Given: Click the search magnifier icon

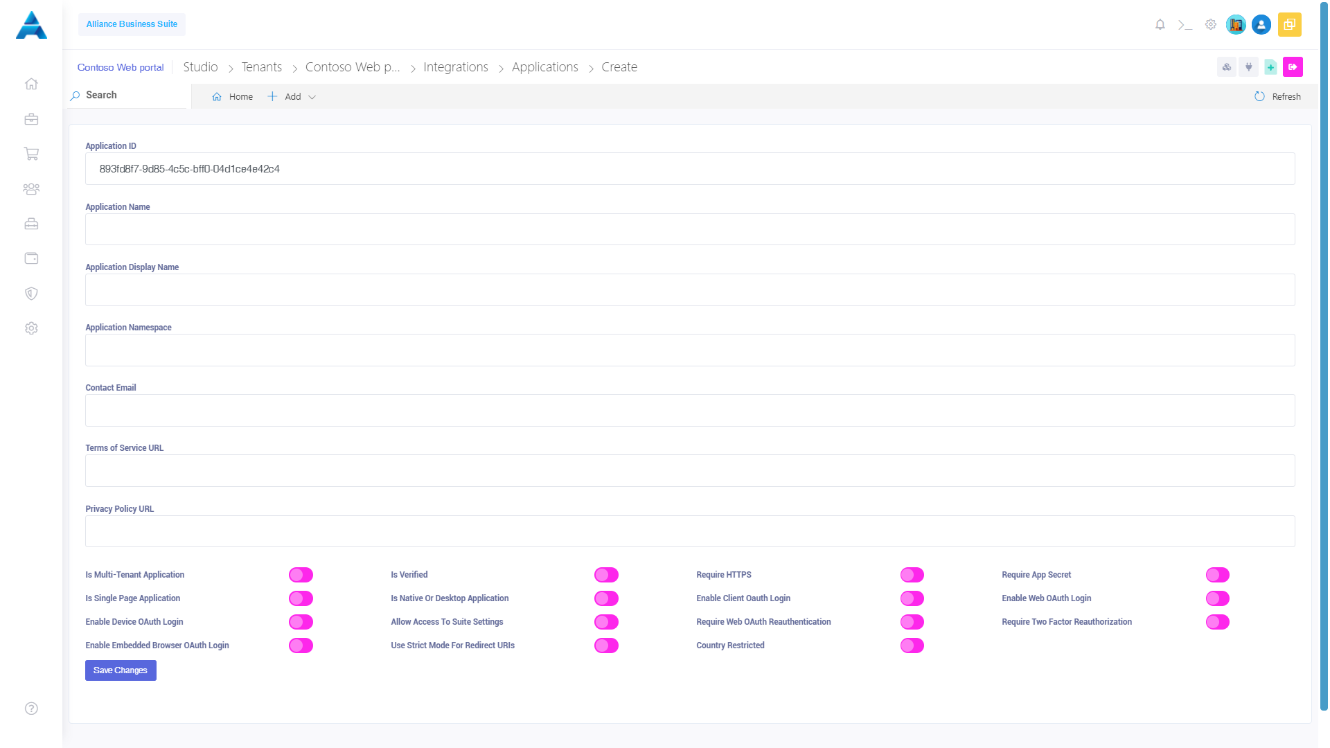Looking at the screenshot, I should pyautogui.click(x=75, y=96).
